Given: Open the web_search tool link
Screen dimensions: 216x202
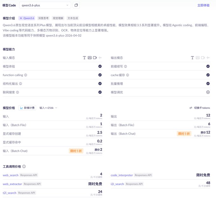Looking at the screenshot, I should click(10, 175).
